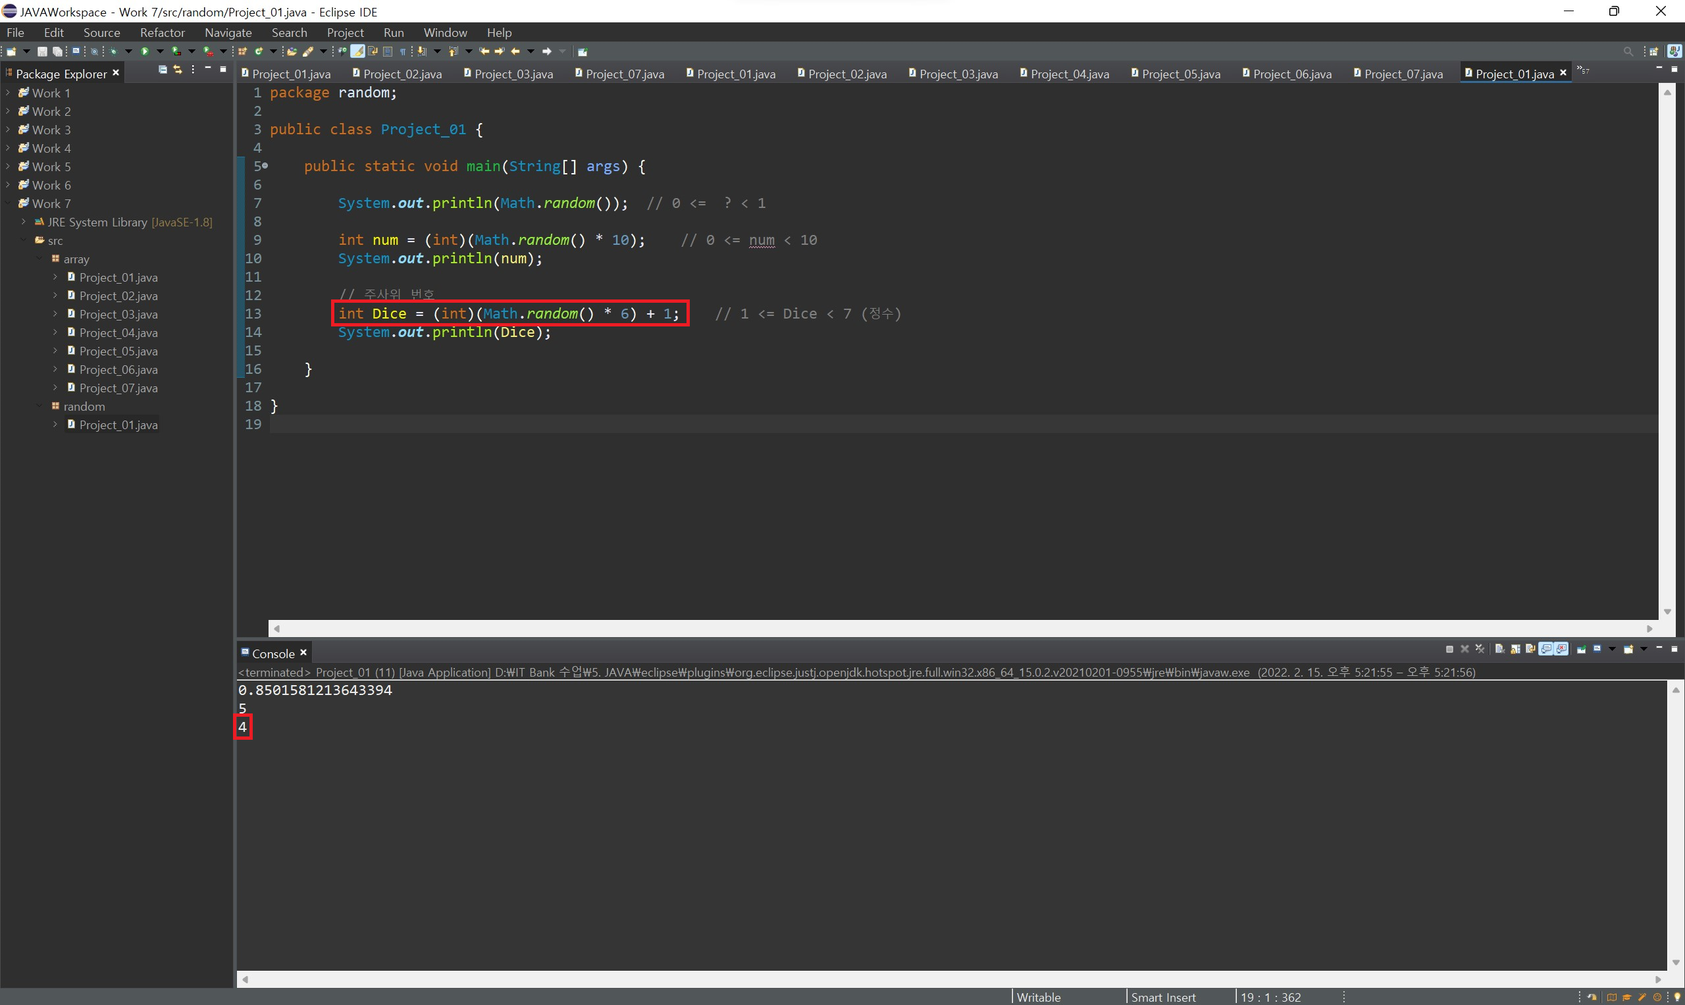The width and height of the screenshot is (1685, 1005).
Task: Click the Pin Console icon
Action: 1582,649
